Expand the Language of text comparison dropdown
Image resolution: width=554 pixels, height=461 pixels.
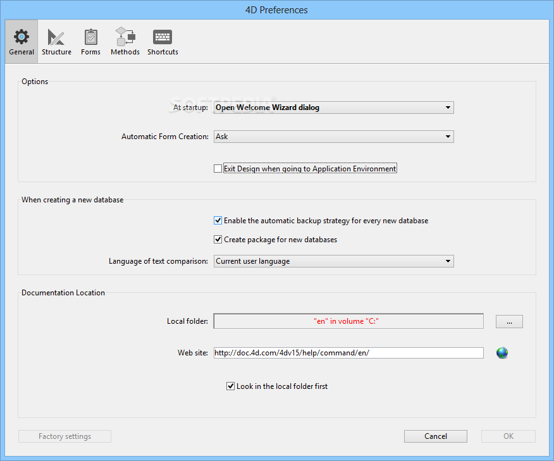coord(333,261)
